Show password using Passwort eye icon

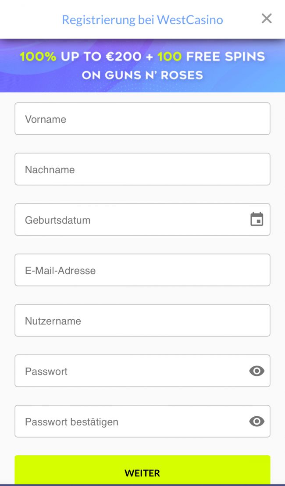point(257,371)
